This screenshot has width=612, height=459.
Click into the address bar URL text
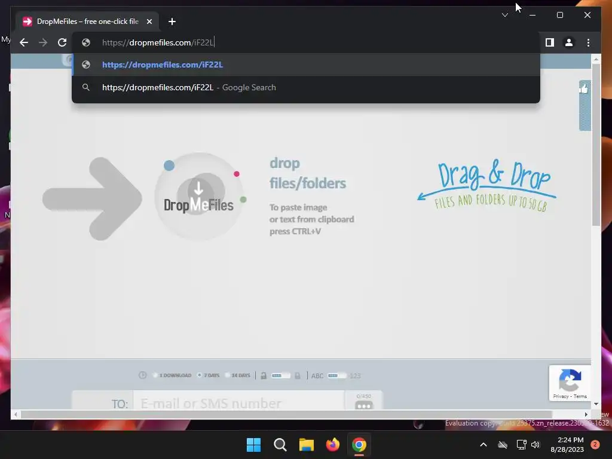pyautogui.click(x=158, y=42)
